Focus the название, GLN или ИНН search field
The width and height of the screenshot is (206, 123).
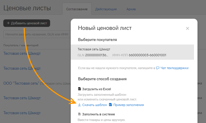37,34
